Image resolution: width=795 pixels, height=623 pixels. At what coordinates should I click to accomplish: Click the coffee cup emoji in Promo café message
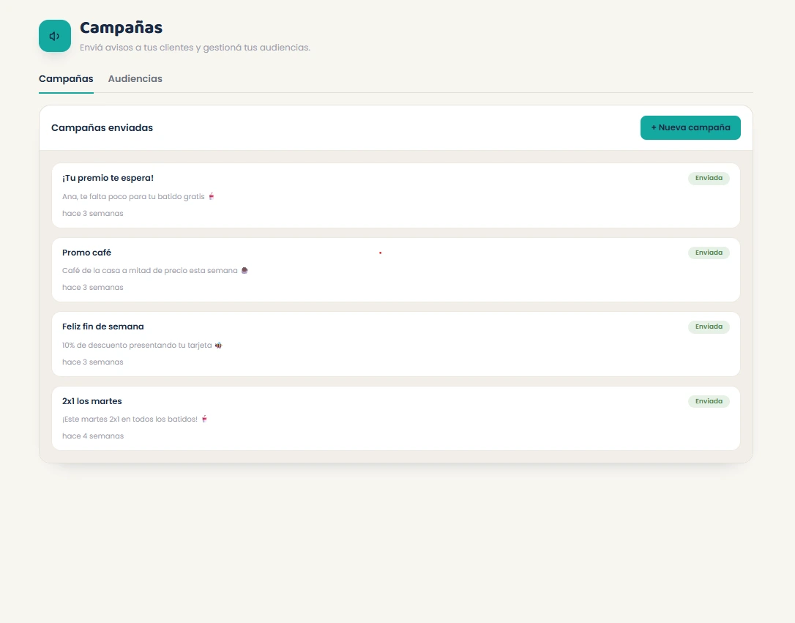(245, 270)
